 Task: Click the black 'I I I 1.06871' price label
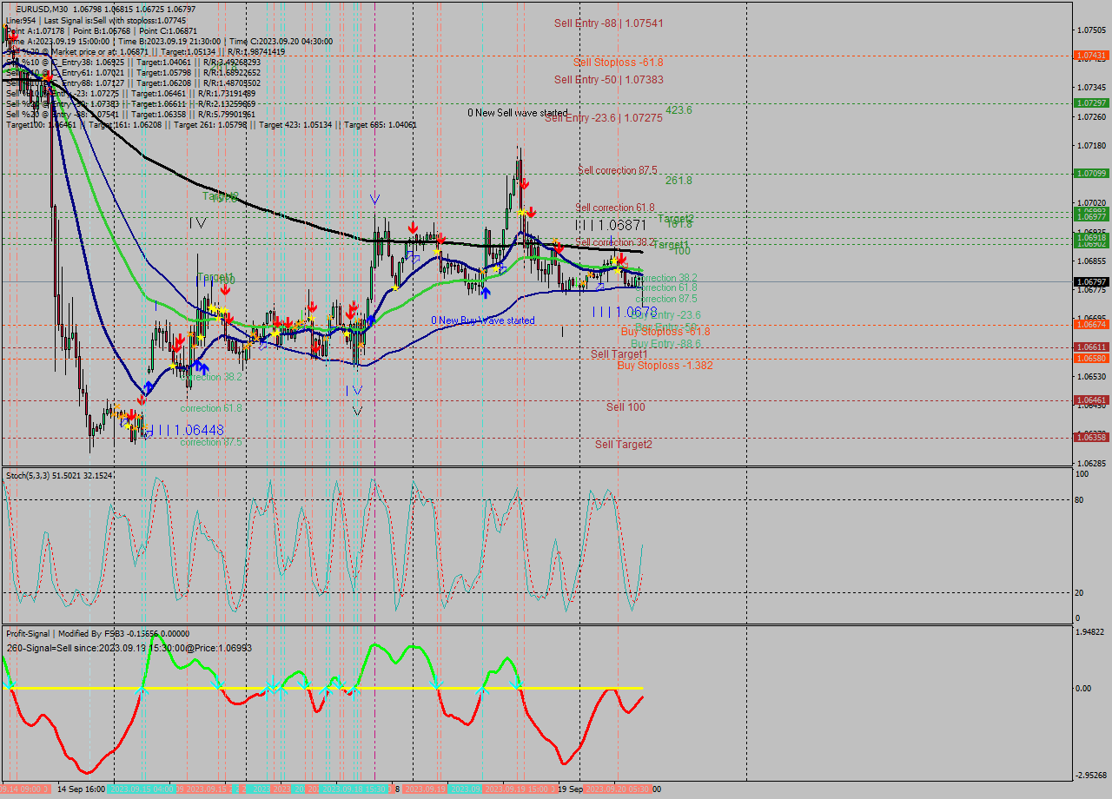click(611, 225)
